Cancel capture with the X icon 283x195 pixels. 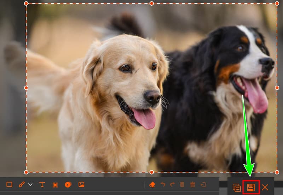click(x=265, y=188)
